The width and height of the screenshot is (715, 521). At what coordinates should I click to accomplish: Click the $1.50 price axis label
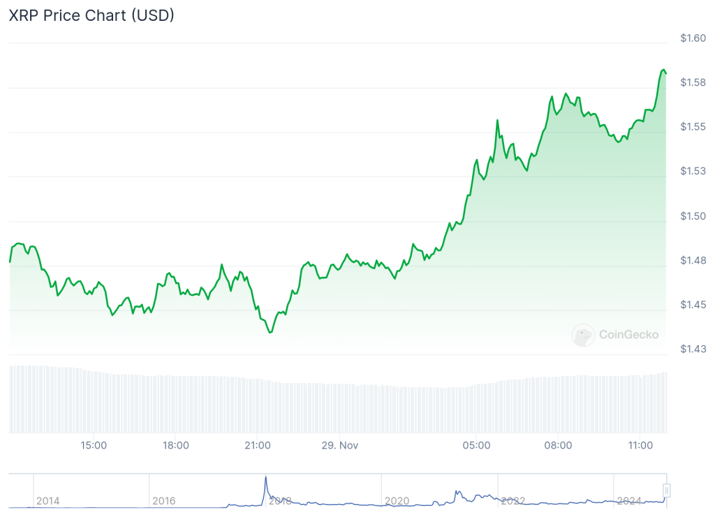(693, 216)
